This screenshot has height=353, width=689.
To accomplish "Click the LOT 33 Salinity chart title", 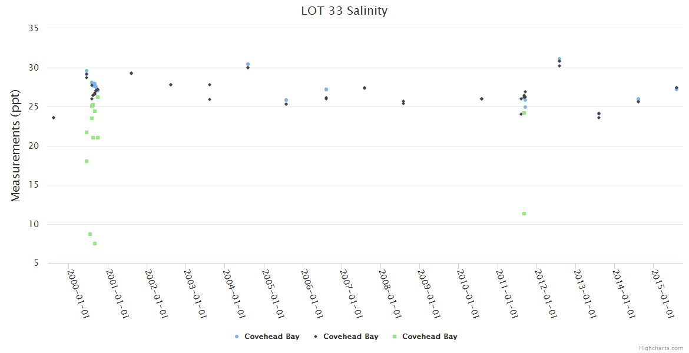I will click(344, 11).
